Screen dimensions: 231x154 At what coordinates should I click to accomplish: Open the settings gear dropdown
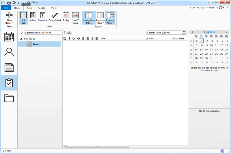pyautogui.click(x=221, y=8)
